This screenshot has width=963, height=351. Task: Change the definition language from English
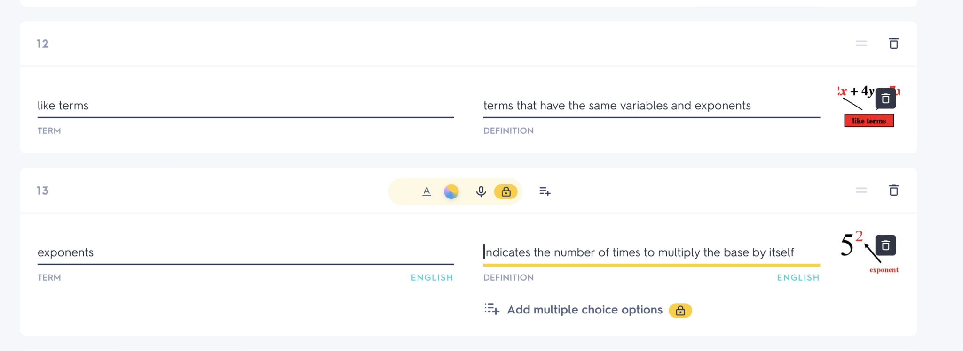click(798, 278)
